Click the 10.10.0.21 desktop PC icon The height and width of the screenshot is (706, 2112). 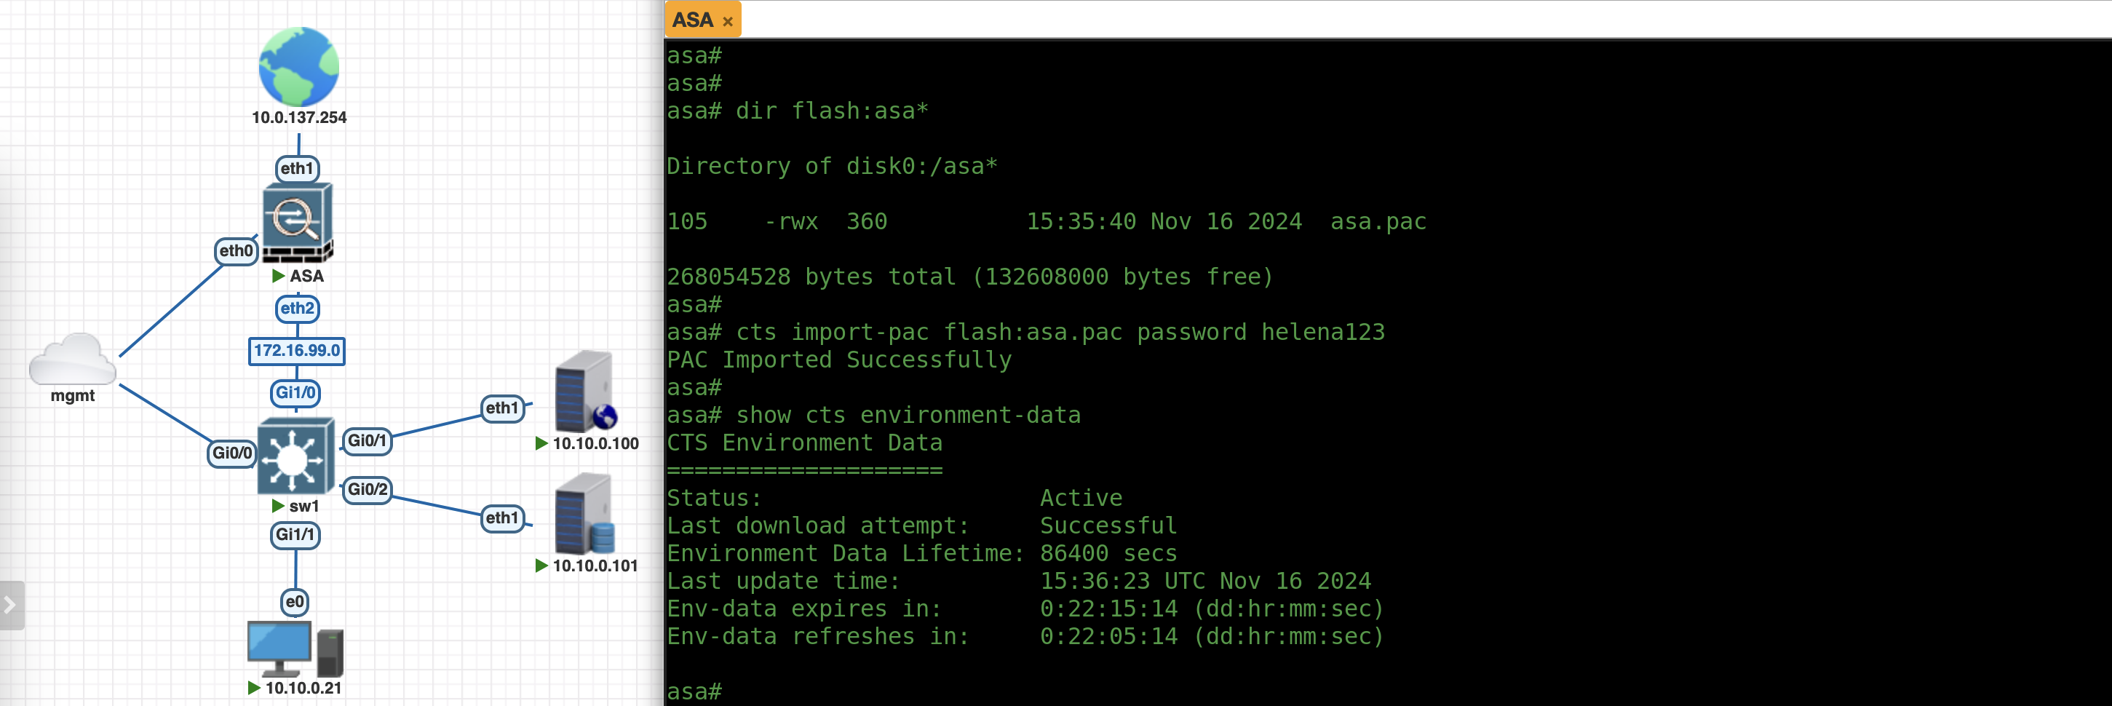tap(294, 648)
